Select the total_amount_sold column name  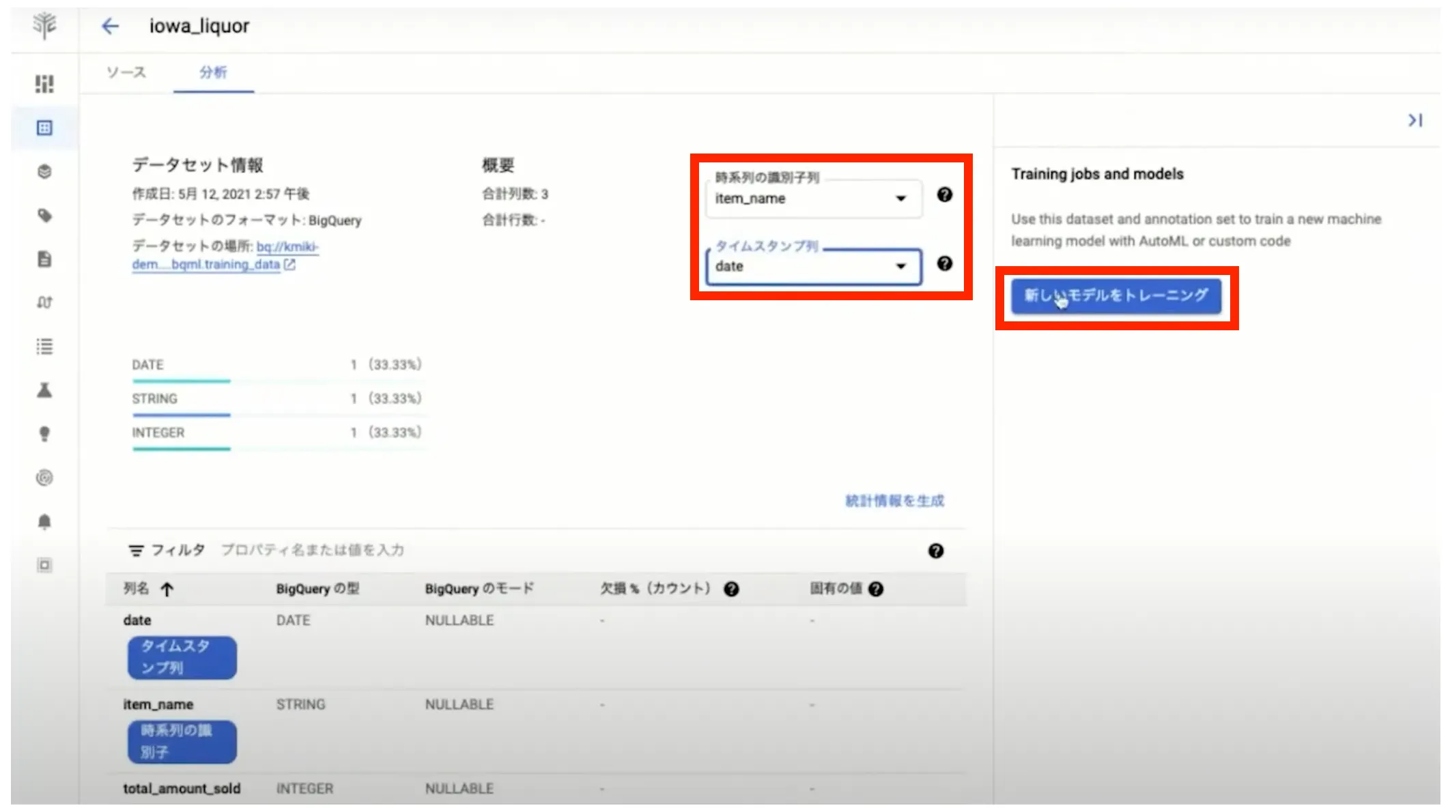[182, 789]
